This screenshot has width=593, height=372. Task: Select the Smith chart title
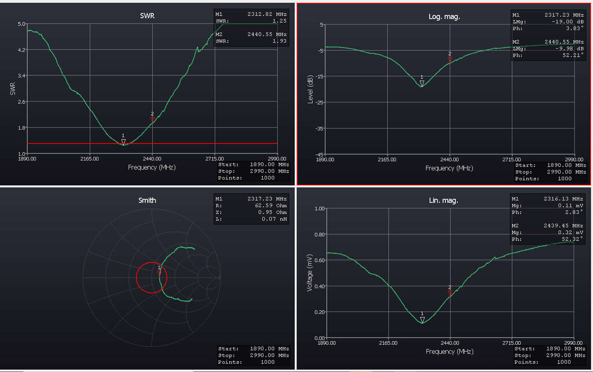pos(147,200)
